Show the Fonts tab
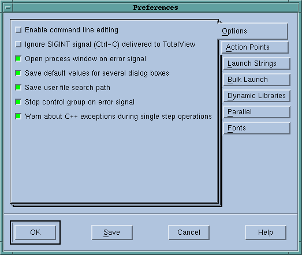Screen dimensions: 302x255 [x=256, y=128]
